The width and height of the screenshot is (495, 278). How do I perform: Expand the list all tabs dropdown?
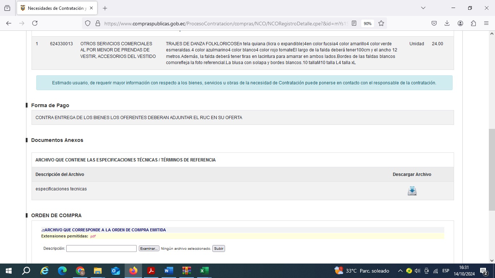(x=423, y=8)
